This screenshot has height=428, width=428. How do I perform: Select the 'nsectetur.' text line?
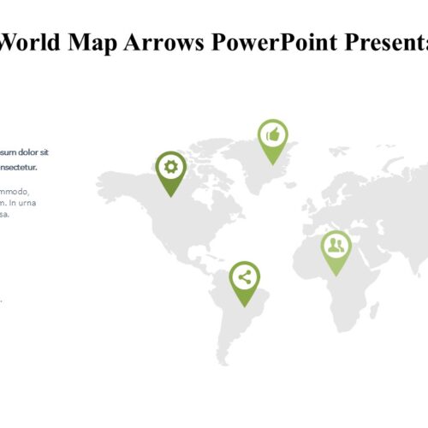[18, 168]
